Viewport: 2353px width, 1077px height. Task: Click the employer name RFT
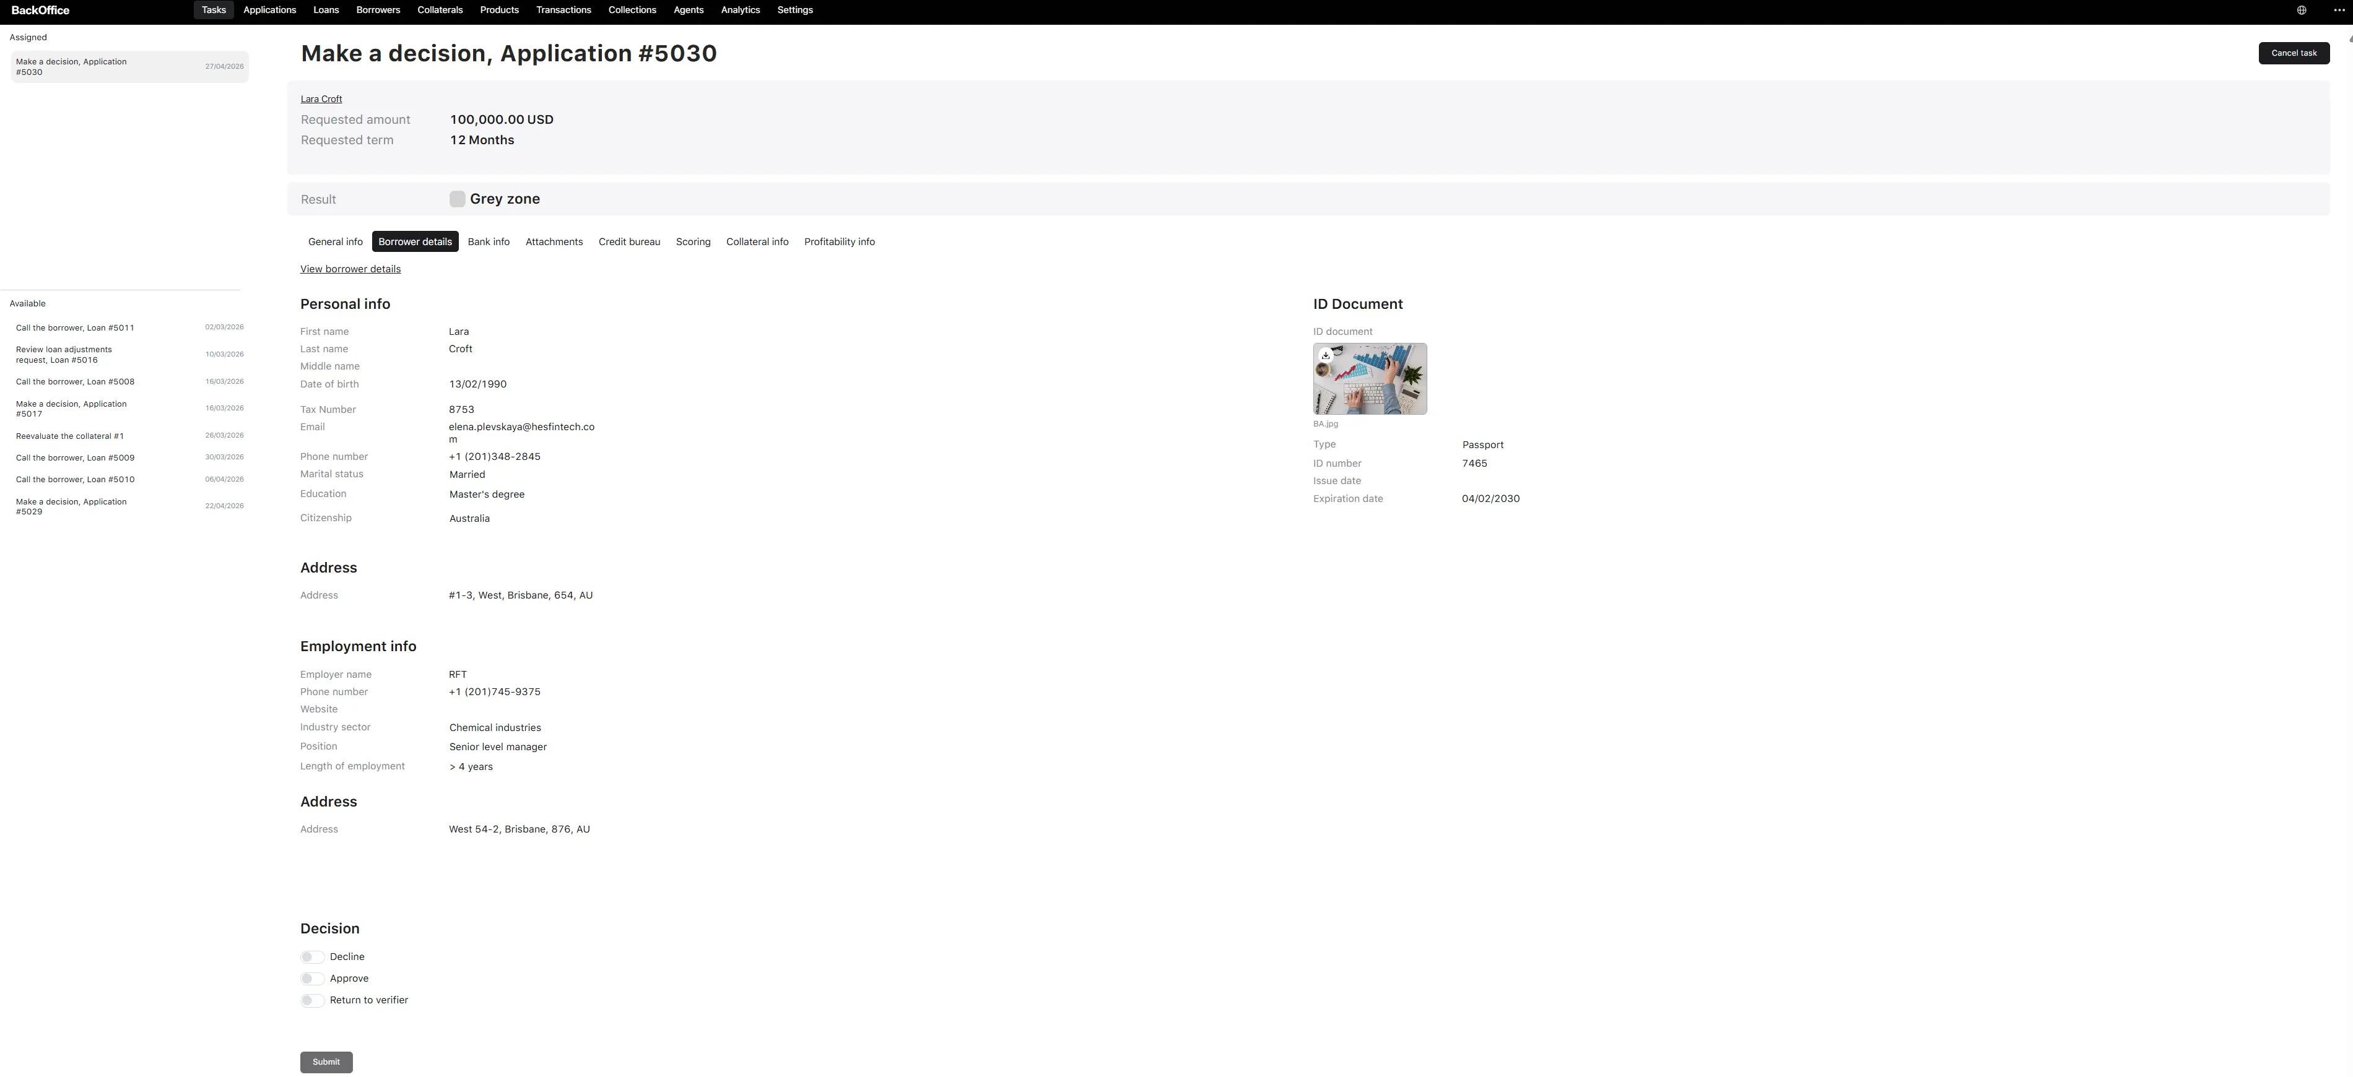coord(458,675)
